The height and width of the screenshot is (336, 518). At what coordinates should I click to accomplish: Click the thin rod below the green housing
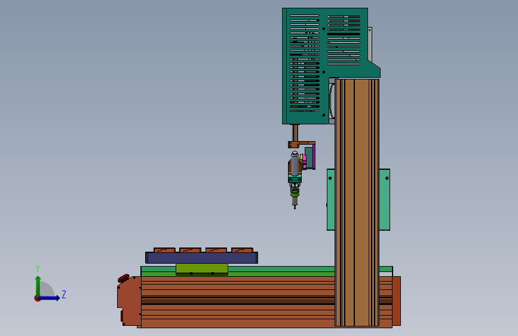pos(295,133)
